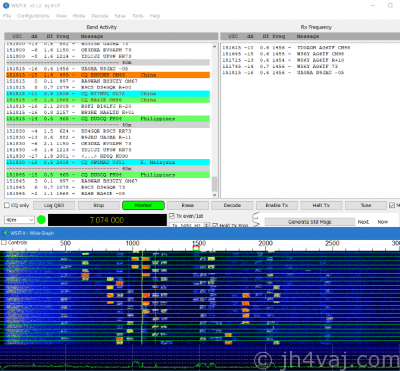Viewport: 400px width, 371px height.
Task: Open the Mode menu
Action: (x=79, y=15)
